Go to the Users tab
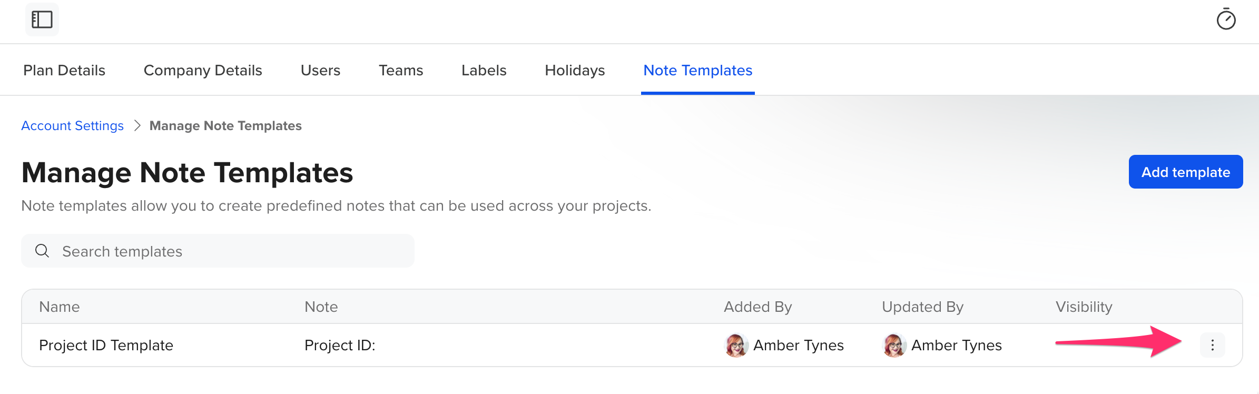1259x394 pixels. pyautogui.click(x=320, y=70)
